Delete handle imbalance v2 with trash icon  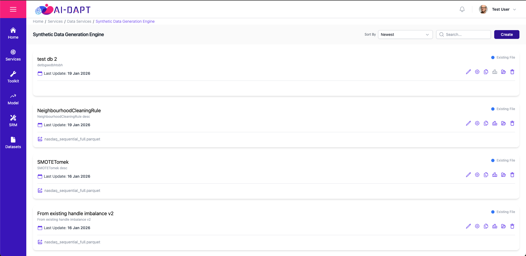pos(512,226)
